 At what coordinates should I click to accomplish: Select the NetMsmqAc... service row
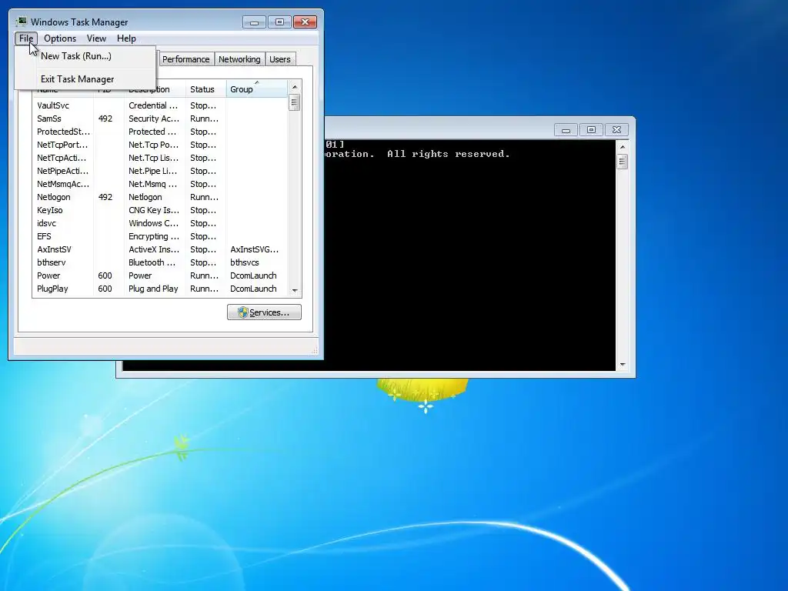(160, 184)
